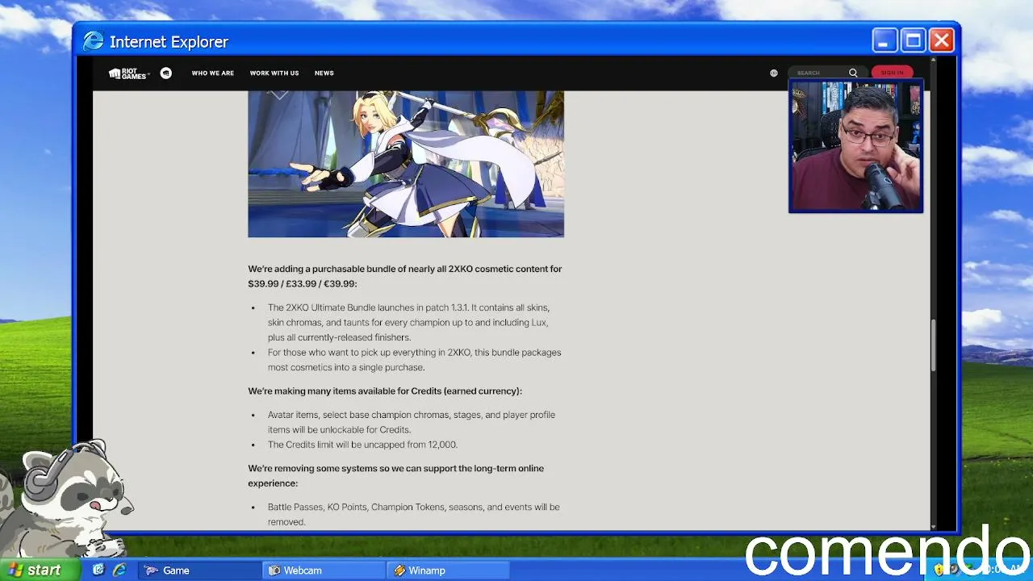1033x581 pixels.
Task: Open the language globe icon
Action: 774,73
